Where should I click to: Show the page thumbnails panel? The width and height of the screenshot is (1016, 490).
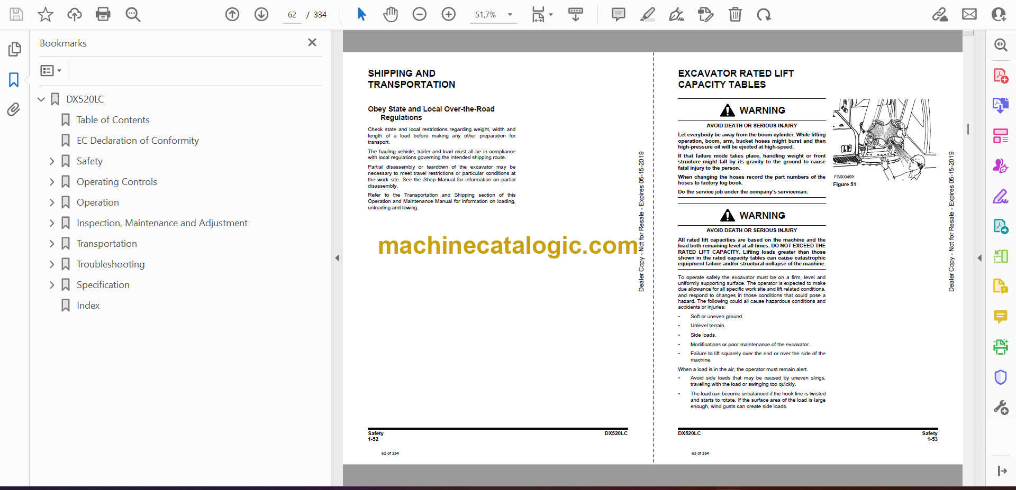click(14, 49)
